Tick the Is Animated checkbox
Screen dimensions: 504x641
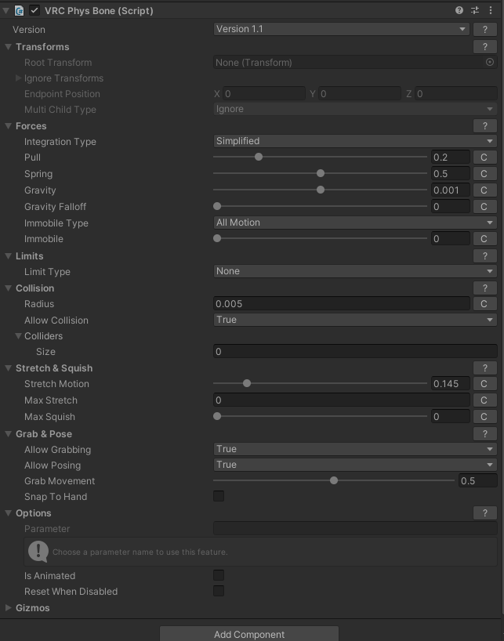pos(219,576)
